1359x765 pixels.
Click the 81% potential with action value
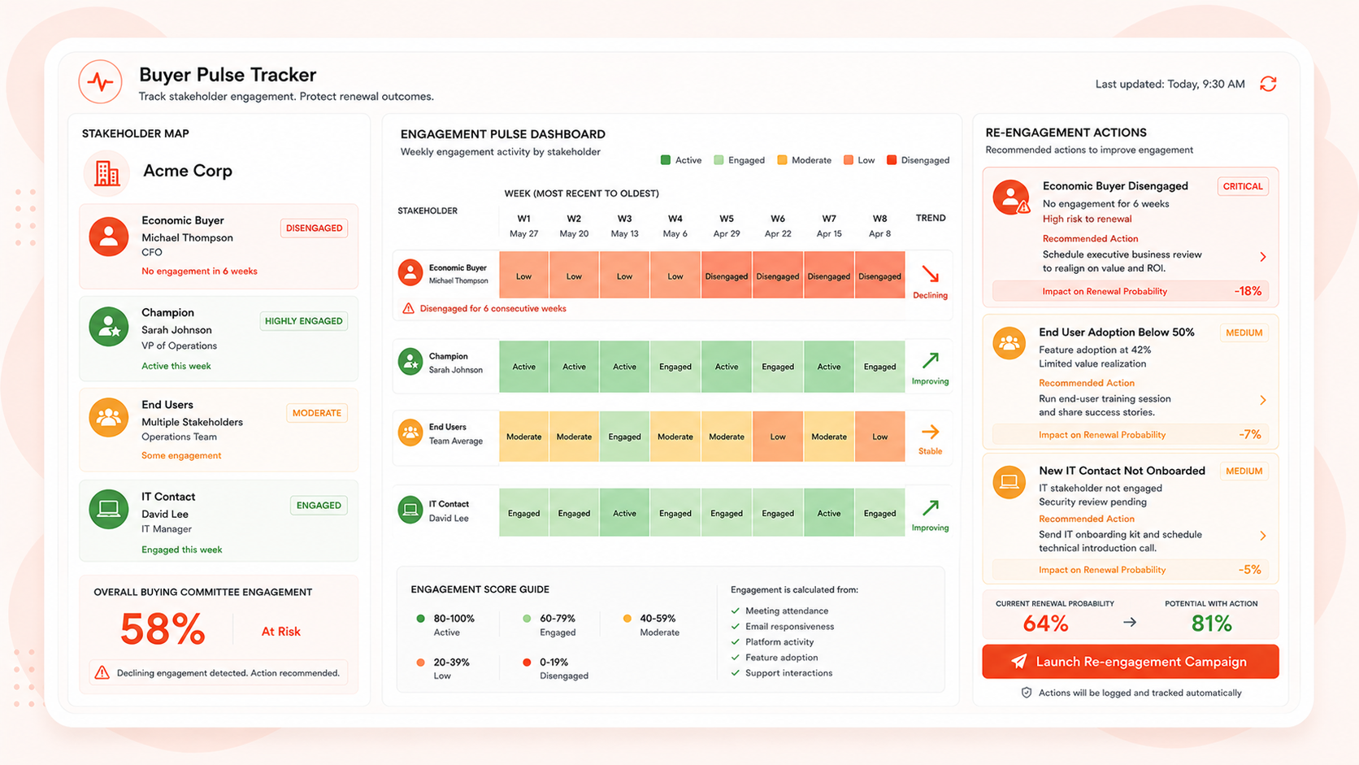click(1211, 624)
